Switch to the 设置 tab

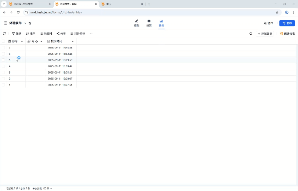(149, 23)
